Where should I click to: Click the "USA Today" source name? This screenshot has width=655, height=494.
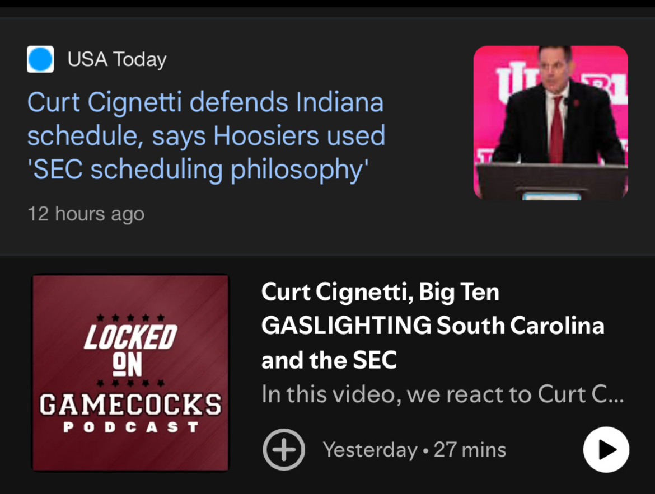point(117,59)
